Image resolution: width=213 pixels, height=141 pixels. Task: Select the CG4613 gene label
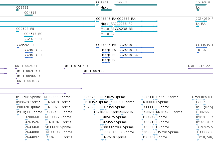(x=30, y=13)
